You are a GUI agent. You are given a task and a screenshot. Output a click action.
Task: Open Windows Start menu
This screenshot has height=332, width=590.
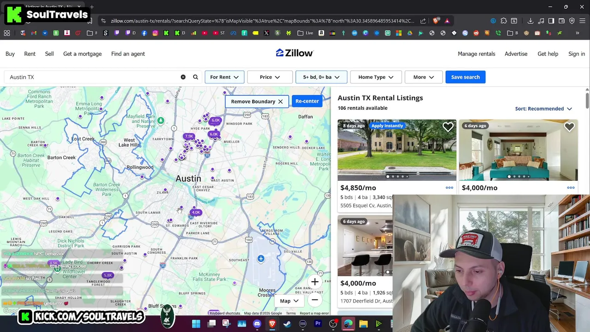[x=196, y=324]
